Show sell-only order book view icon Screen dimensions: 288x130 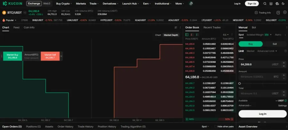pos(192,34)
